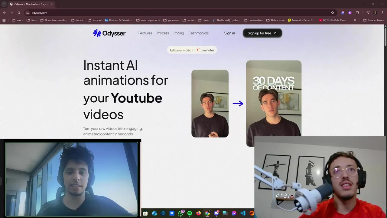
Task: Open the media control toolbar icon
Action: point(368,13)
